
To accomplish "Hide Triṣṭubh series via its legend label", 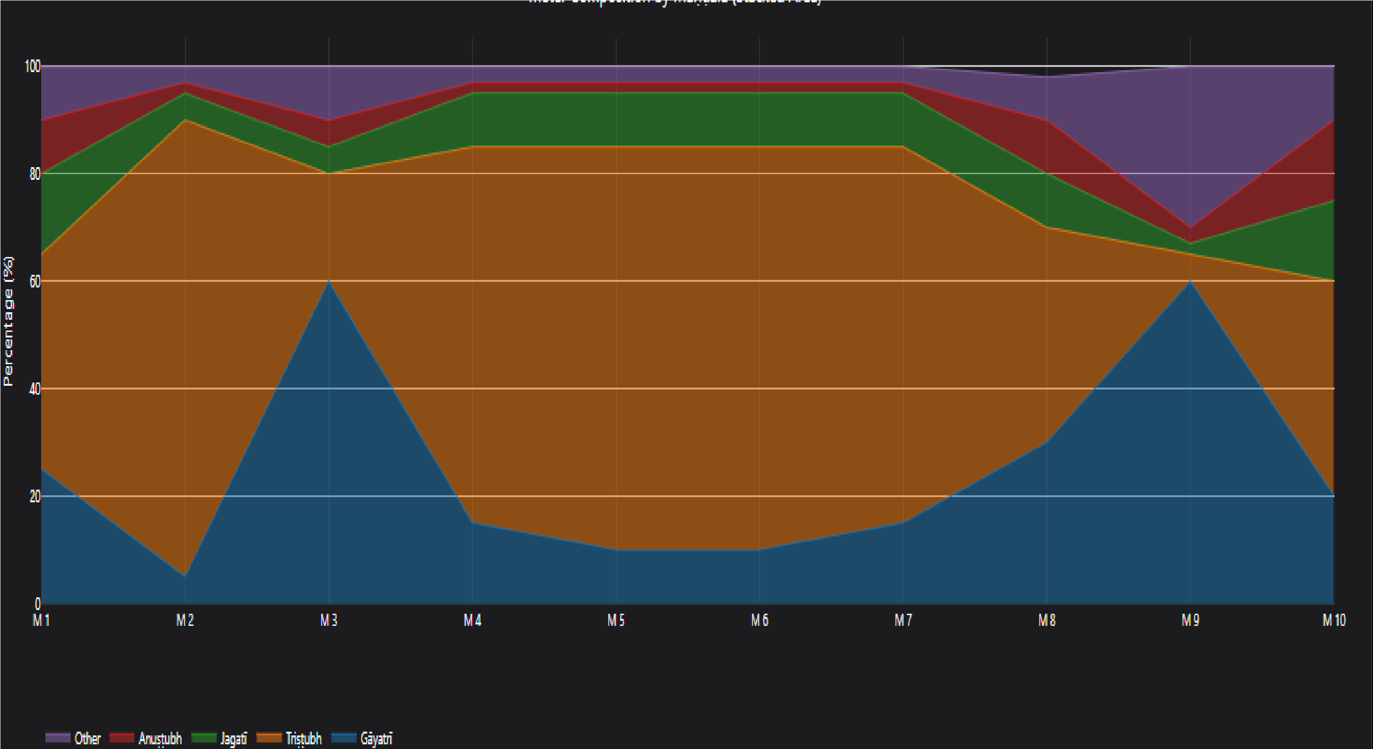I will click(303, 738).
